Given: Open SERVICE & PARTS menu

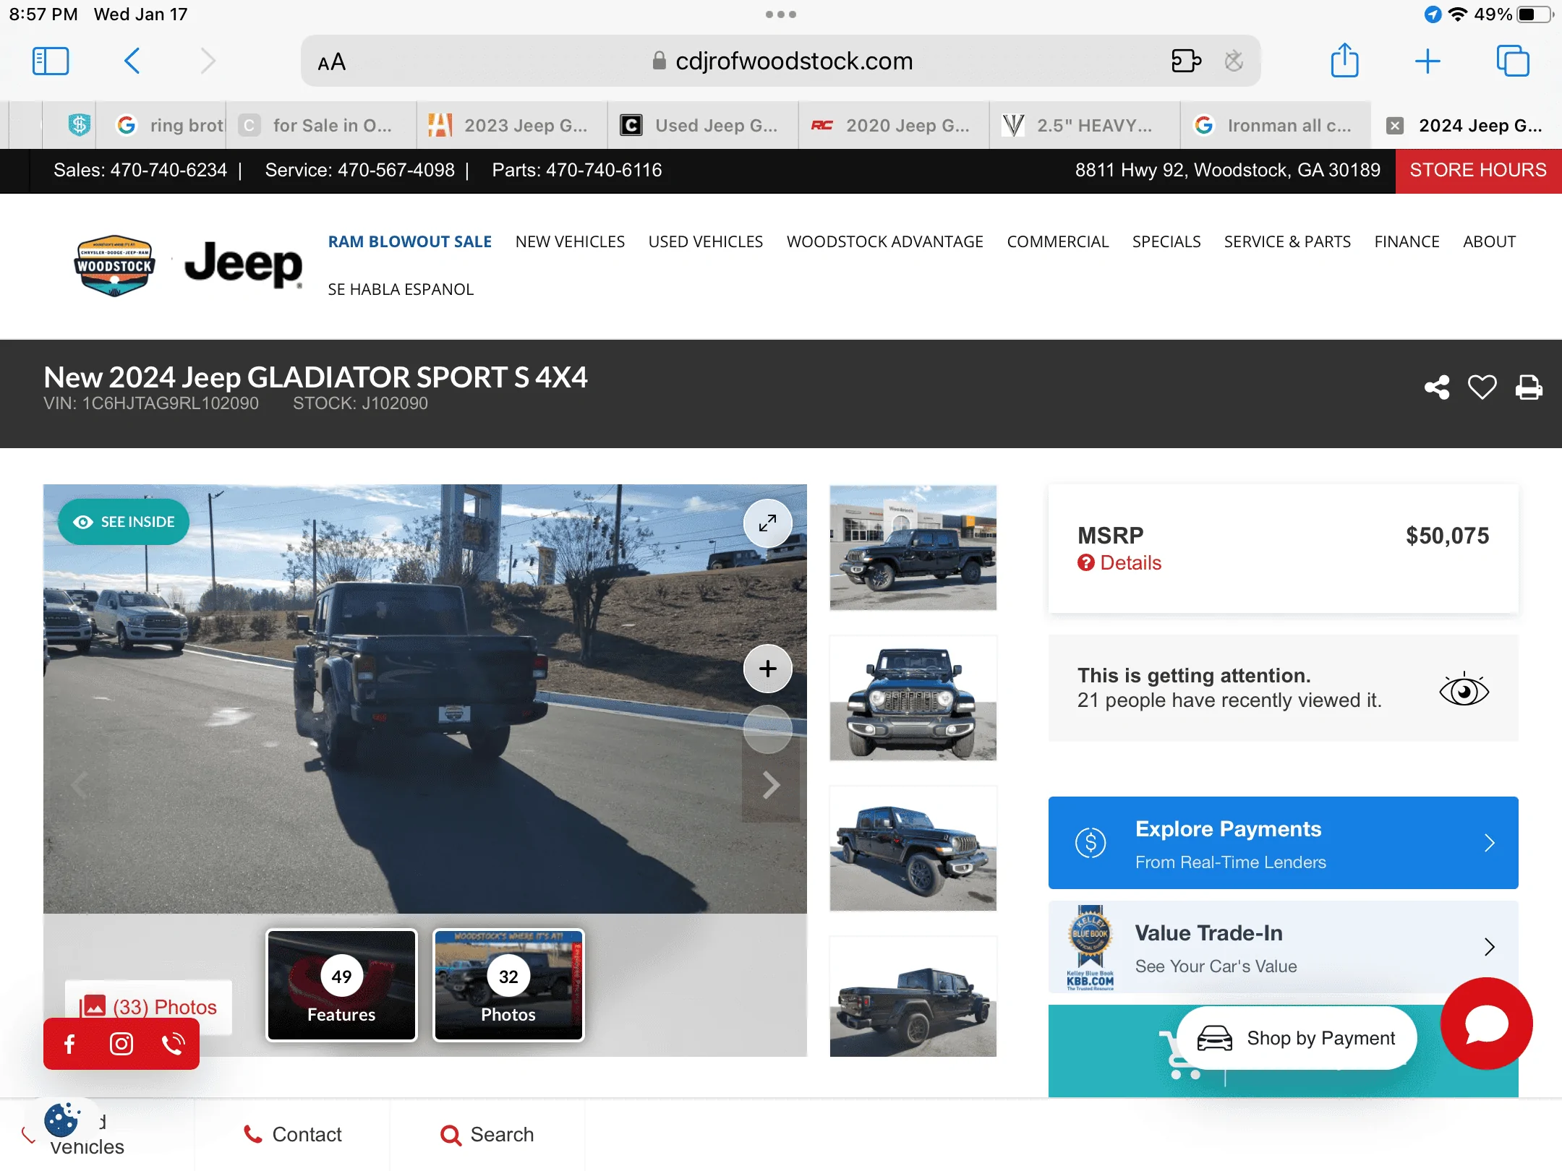Looking at the screenshot, I should (1287, 241).
